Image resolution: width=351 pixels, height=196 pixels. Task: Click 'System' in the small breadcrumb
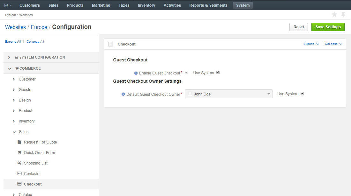(x=10, y=15)
